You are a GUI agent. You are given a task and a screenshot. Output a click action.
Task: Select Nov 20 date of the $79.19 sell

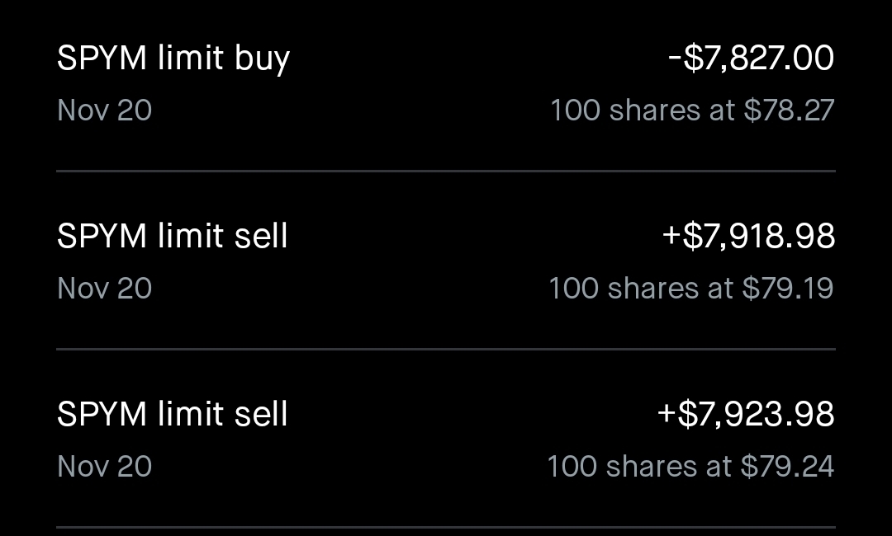(x=105, y=289)
